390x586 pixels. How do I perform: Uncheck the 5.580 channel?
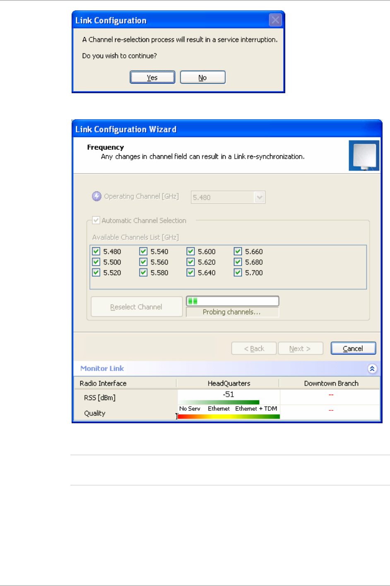point(143,273)
